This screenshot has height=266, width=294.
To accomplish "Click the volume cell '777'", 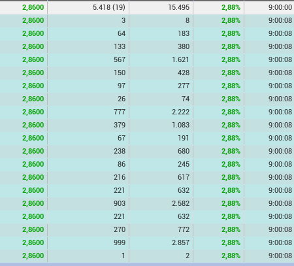I will pyautogui.click(x=88, y=112).
